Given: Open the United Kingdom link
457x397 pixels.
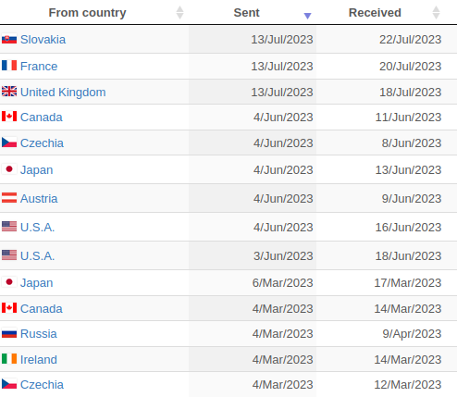Looking at the screenshot, I should [63, 93].
